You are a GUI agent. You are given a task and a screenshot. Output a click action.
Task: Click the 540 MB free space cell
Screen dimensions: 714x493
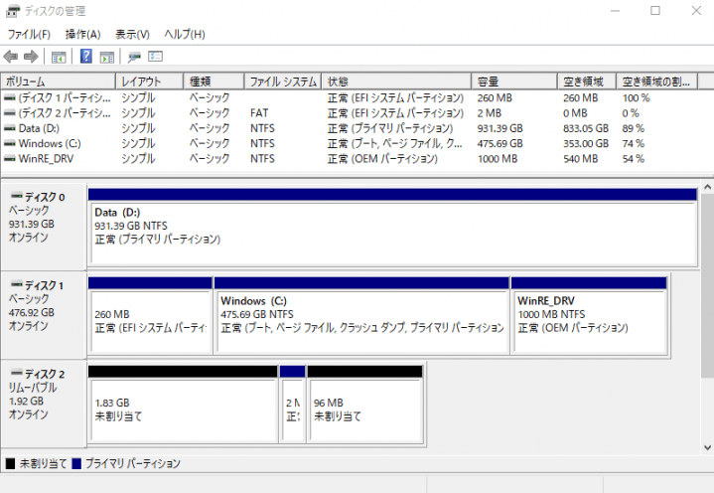(581, 159)
